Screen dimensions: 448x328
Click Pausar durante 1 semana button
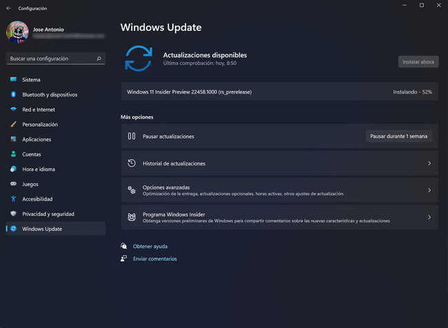399,136
